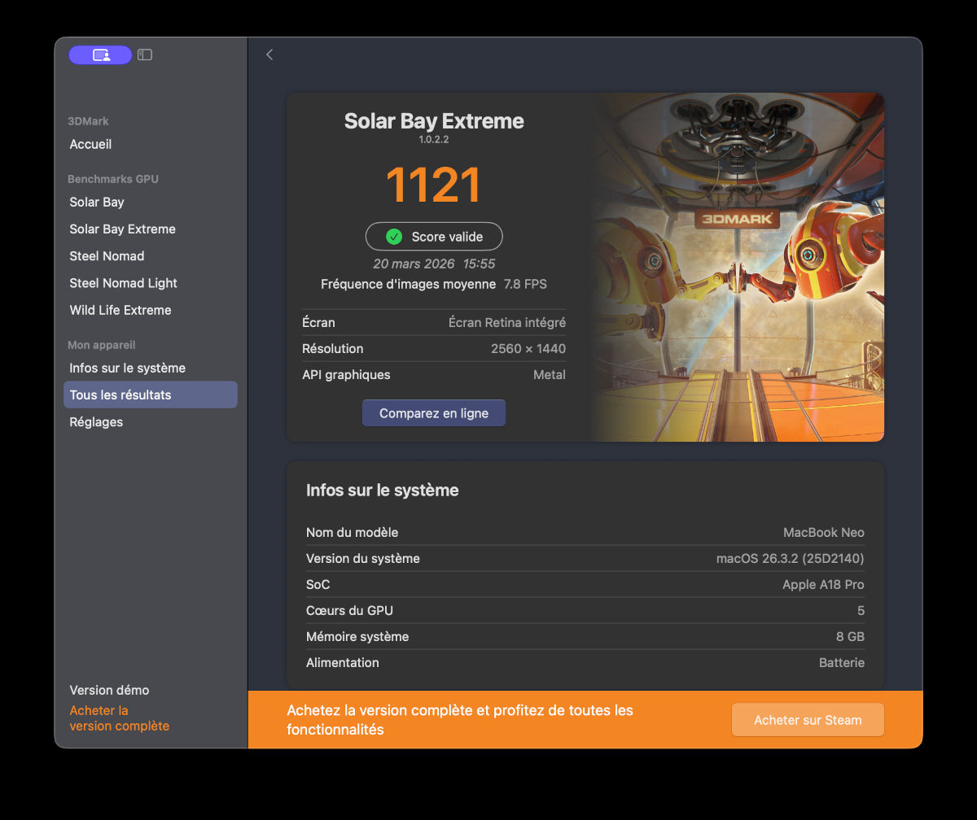Screen dimensions: 977x820
Task: Follow the Acheter la version complète link
Action: pyautogui.click(x=119, y=718)
